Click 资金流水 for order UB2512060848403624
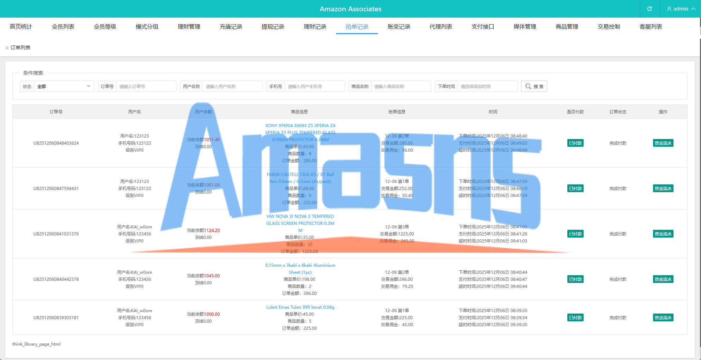Viewport: 701px width, 360px height. coord(663,143)
